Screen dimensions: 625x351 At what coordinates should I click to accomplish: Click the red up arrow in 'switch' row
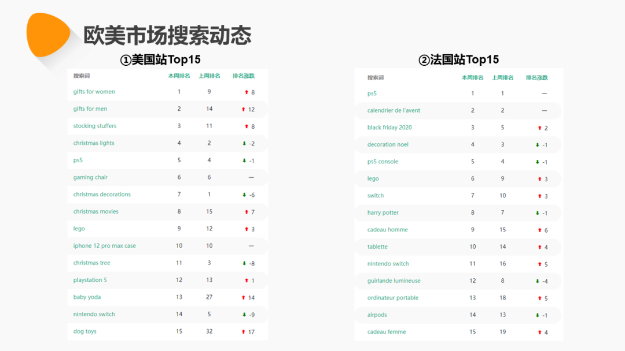point(540,196)
